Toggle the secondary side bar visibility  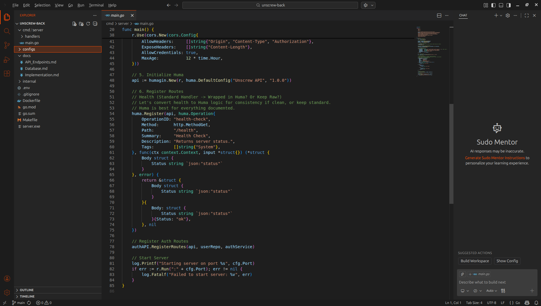tap(509, 5)
